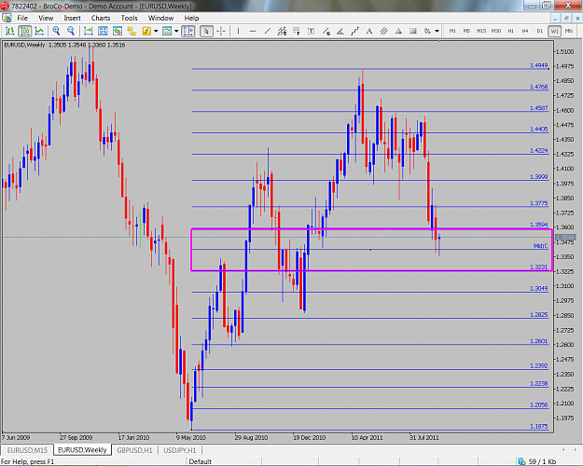The image size is (583, 466).
Task: Open the File menu
Action: [x=22, y=18]
